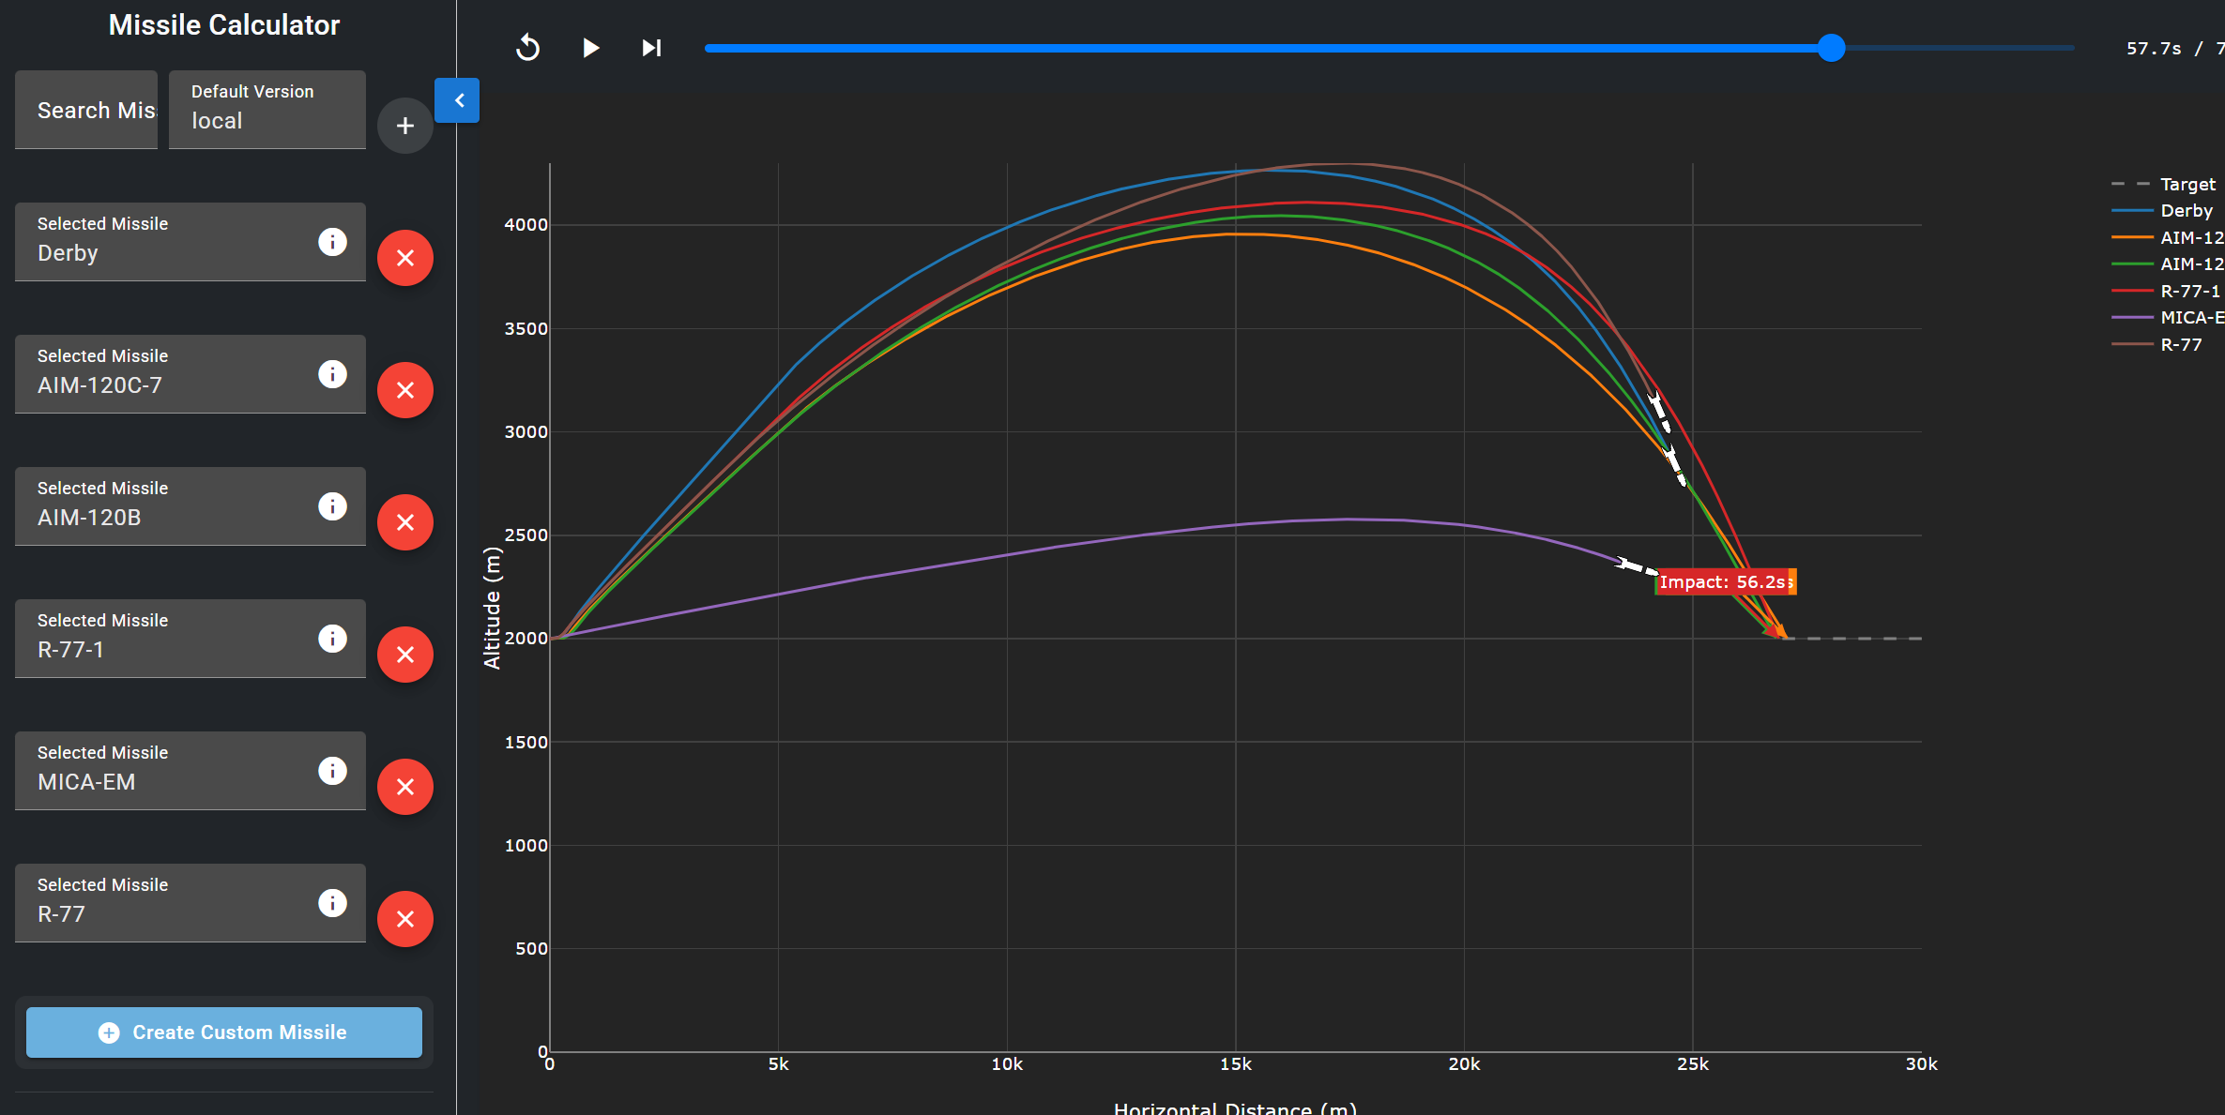This screenshot has height=1115, width=2225.
Task: Restart the simulation with the reset icon
Action: coord(528,48)
